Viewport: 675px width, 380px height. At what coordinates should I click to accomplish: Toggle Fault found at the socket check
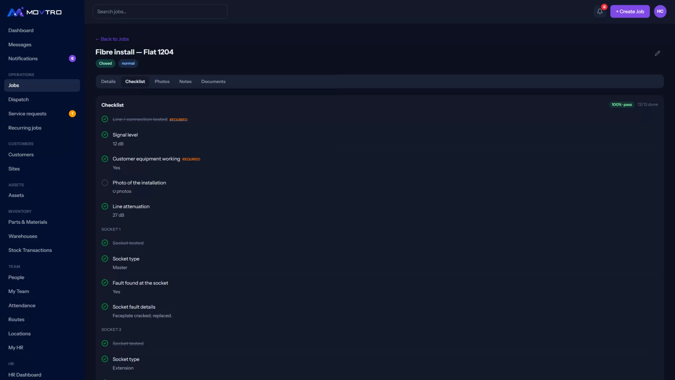click(x=105, y=283)
